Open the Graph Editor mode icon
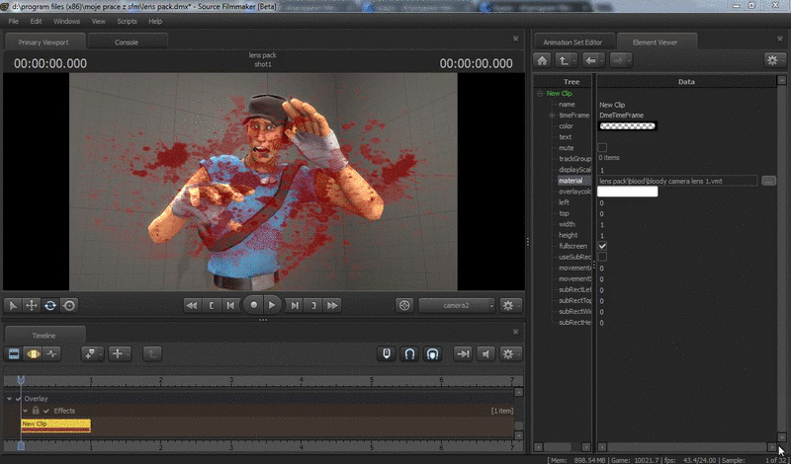 coord(51,353)
